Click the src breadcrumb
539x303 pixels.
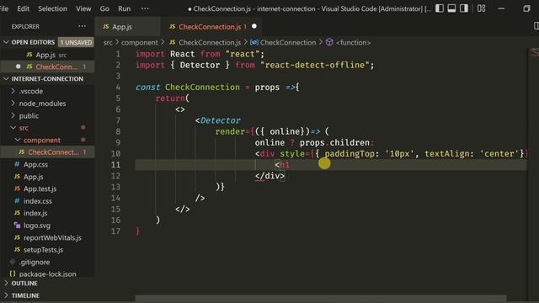108,43
